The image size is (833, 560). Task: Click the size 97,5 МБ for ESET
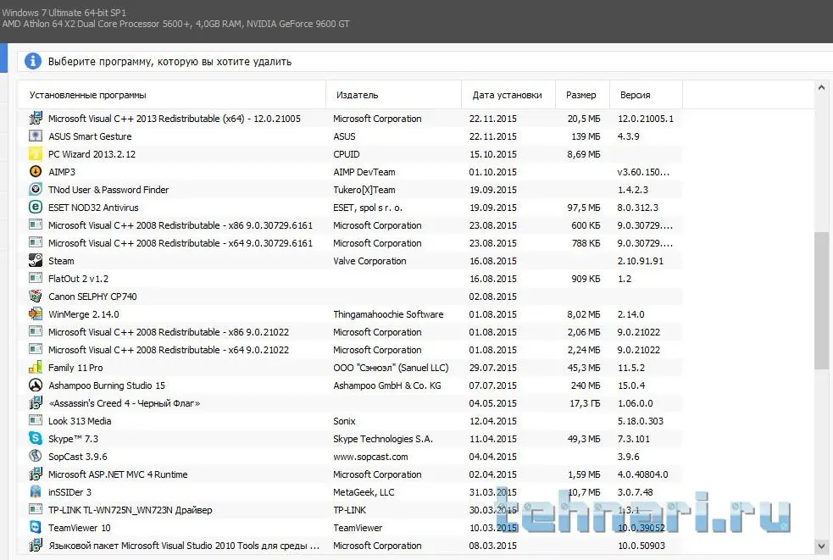[584, 208]
